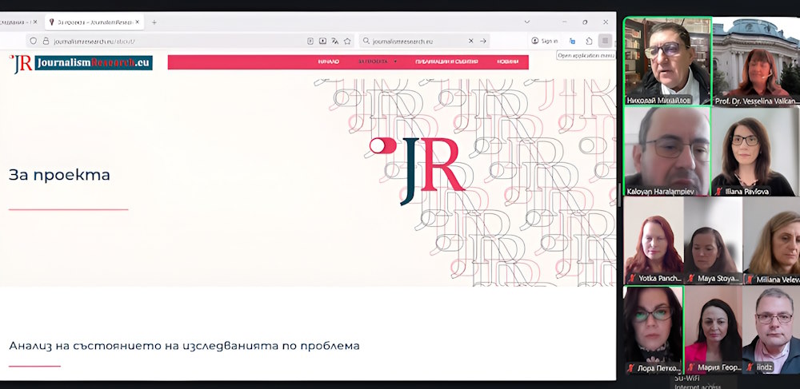Click the picture-in-picture icon in address bar
800x389 pixels.
[322, 41]
